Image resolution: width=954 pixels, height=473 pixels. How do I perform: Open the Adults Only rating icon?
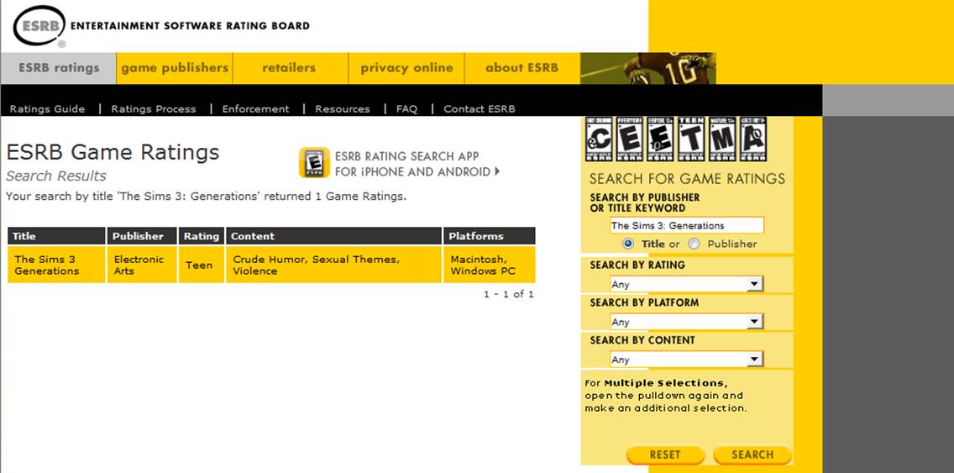click(x=753, y=139)
